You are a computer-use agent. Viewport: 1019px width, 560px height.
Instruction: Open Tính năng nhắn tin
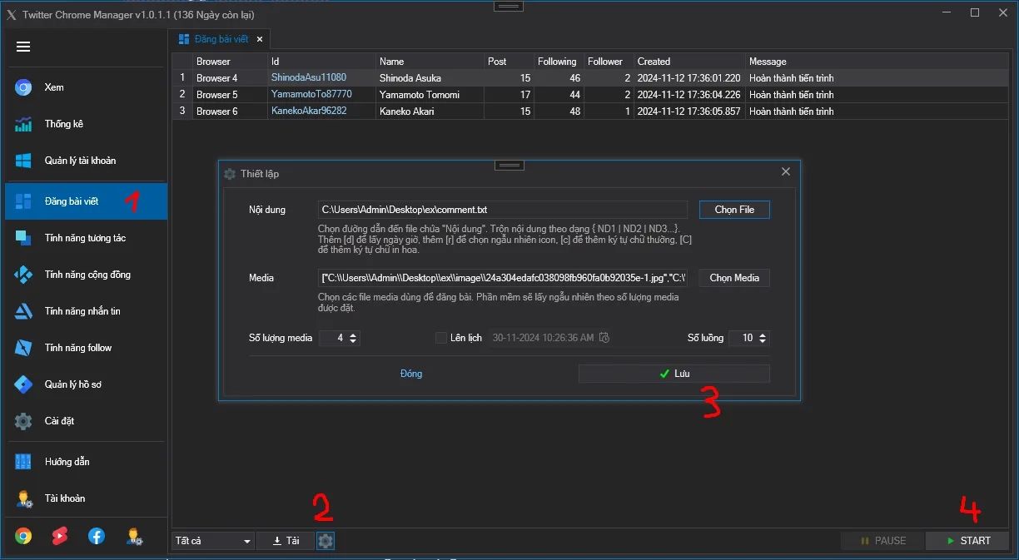click(86, 311)
